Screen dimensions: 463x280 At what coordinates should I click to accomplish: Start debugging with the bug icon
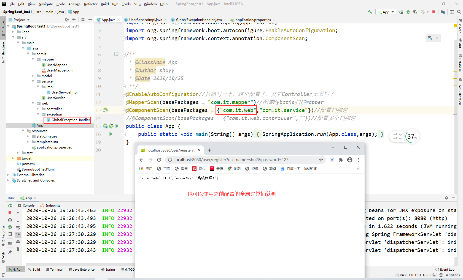408,12
